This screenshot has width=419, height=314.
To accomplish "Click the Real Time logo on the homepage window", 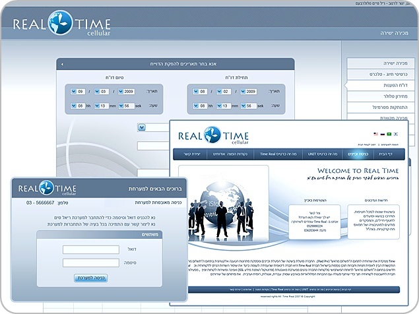I will pos(213,135).
